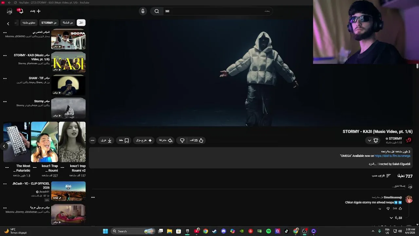Image resolution: width=419 pixels, height=236 pixels.
Task: Expand description with the More link
Action: click(373, 164)
